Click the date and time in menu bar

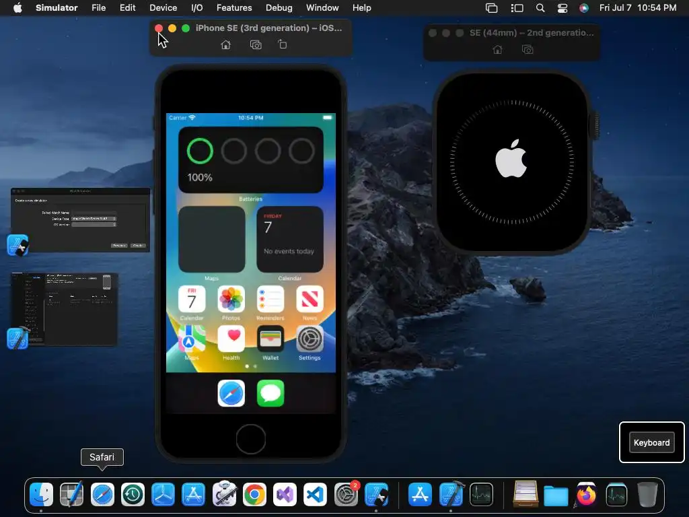638,8
